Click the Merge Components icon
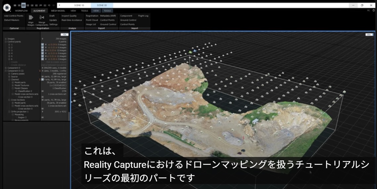377x189 pixels. tap(42, 18)
